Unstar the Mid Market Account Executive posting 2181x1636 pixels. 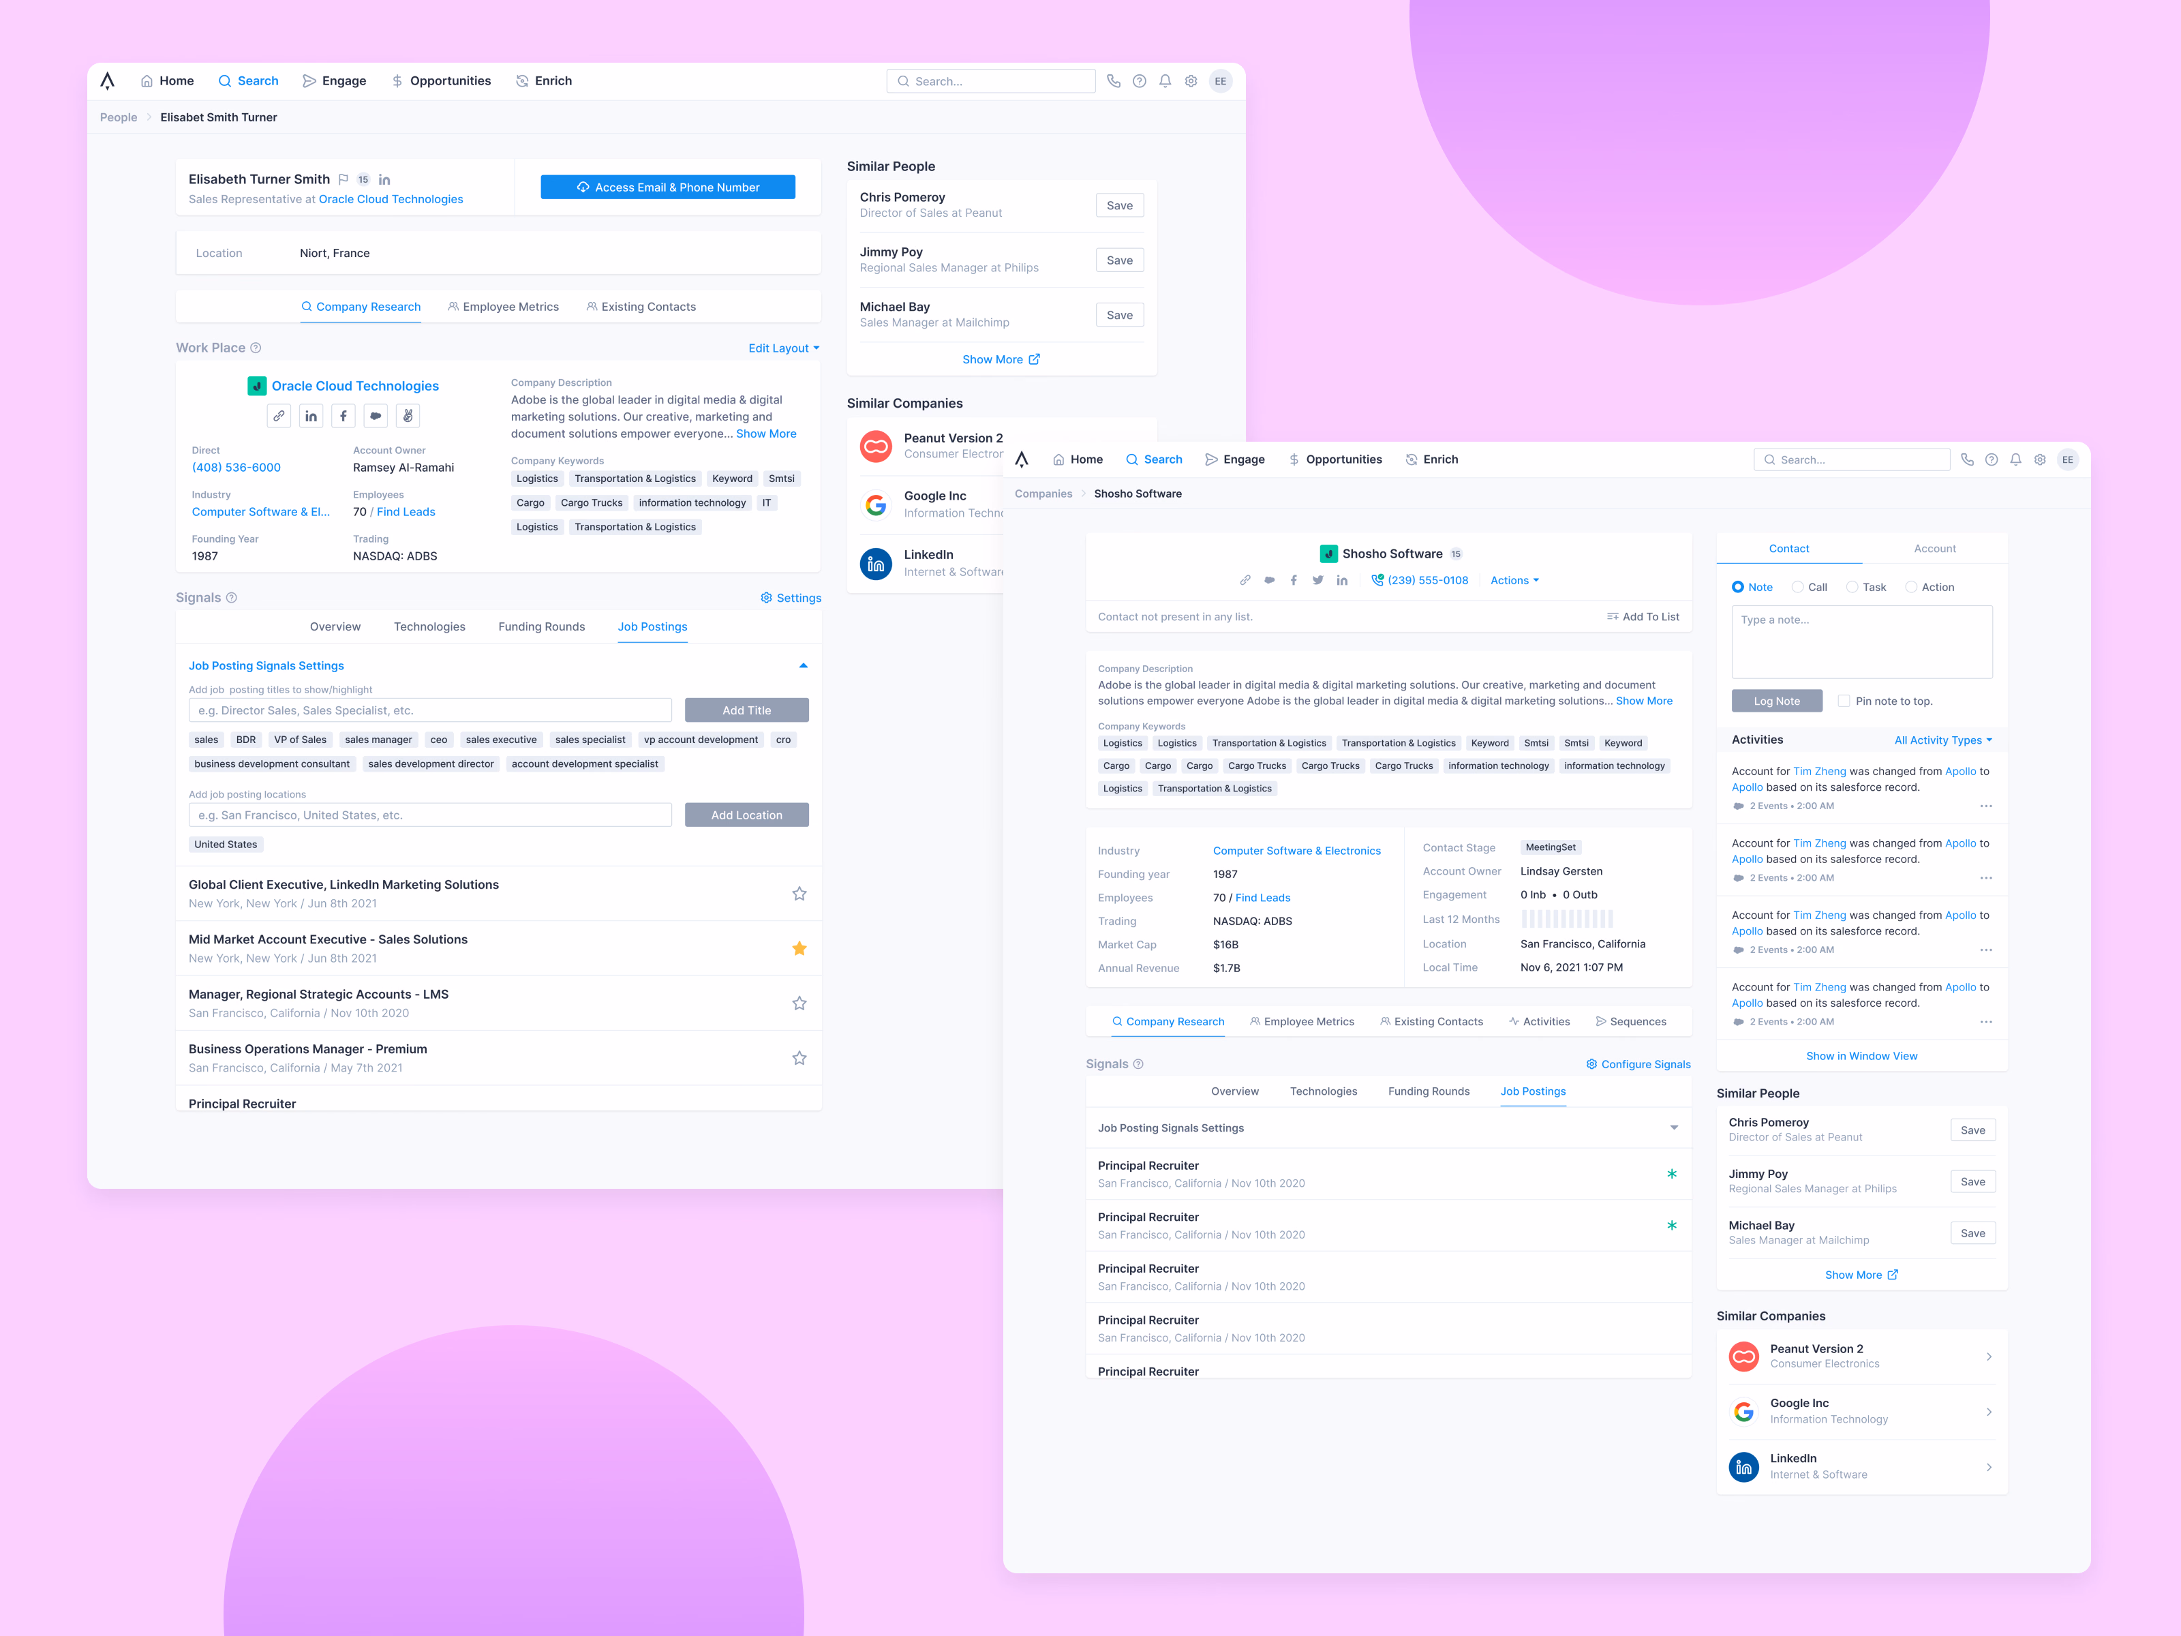(799, 949)
